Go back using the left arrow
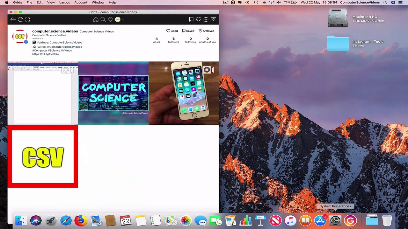 [x=13, y=19]
